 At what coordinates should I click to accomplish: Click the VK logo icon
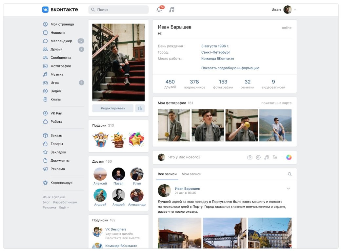point(45,9)
